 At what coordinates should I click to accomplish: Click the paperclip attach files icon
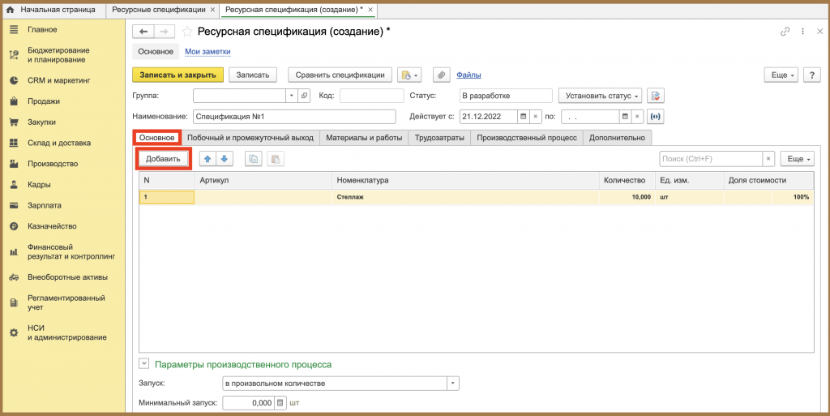click(442, 75)
